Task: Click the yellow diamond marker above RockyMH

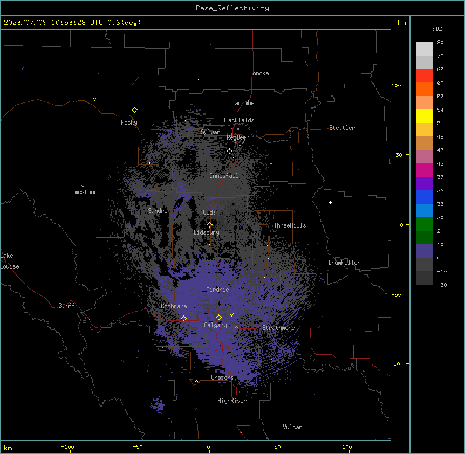Action: click(x=134, y=109)
